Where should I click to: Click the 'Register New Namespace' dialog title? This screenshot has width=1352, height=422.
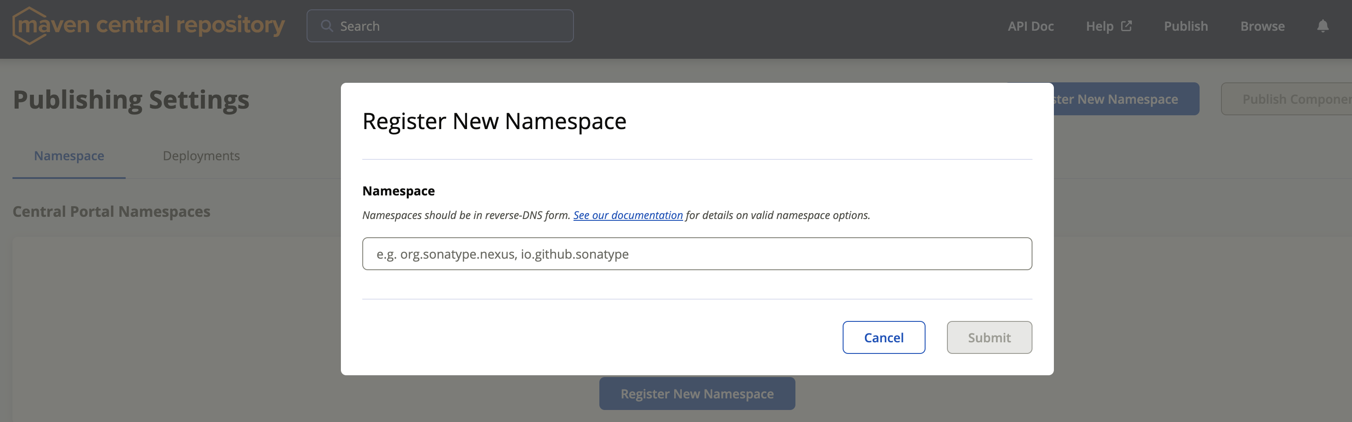pyautogui.click(x=494, y=121)
